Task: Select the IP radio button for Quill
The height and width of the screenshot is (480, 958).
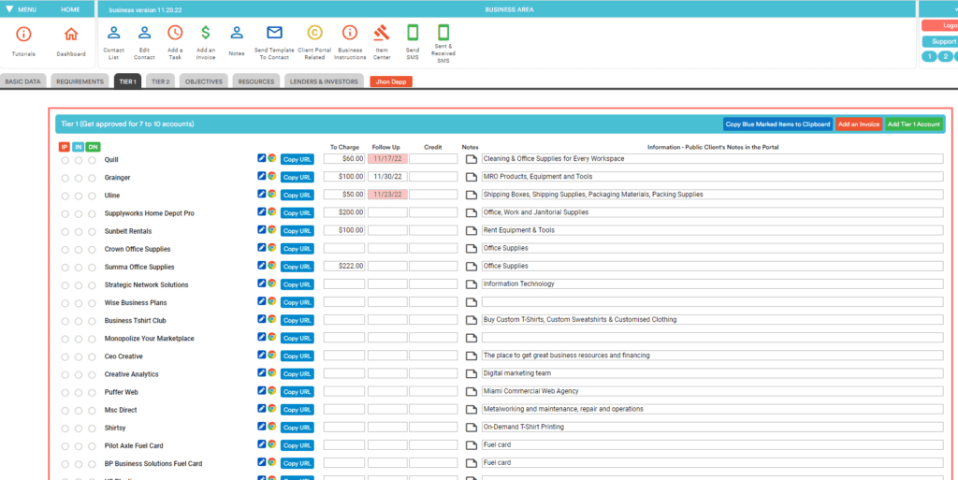Action: pos(65,161)
